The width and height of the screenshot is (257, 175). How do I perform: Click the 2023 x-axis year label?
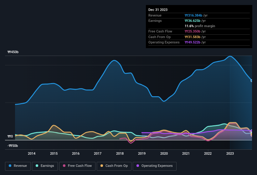[x=230, y=153]
